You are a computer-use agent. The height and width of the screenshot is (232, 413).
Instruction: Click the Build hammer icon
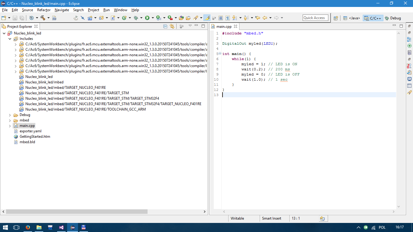coord(42,18)
